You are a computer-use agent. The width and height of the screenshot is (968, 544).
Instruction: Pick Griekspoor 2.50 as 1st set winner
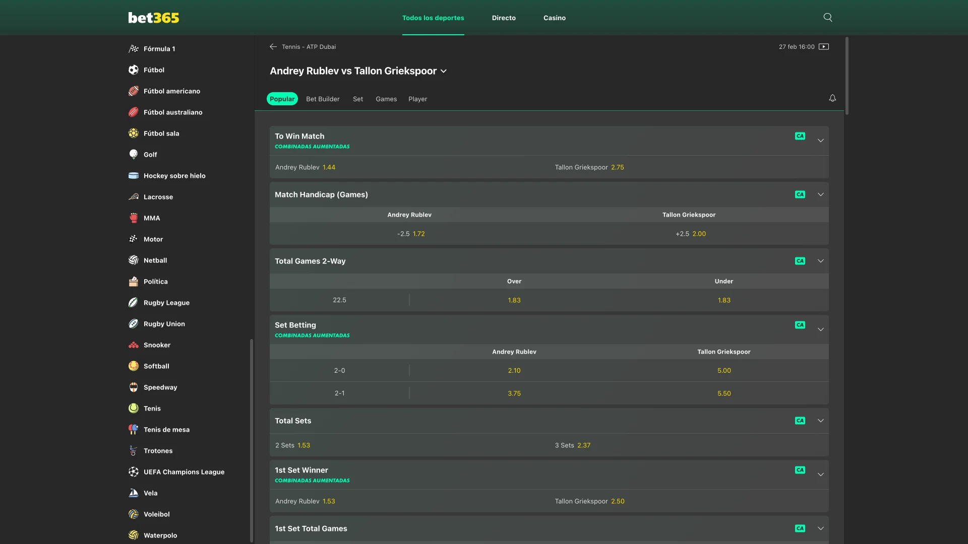point(590,501)
